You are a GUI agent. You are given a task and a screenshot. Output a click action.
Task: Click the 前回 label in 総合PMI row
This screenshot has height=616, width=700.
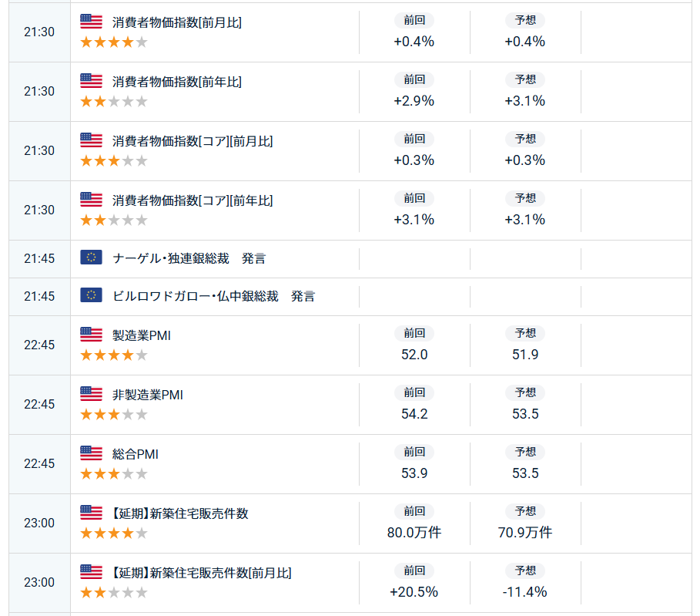[x=414, y=452]
